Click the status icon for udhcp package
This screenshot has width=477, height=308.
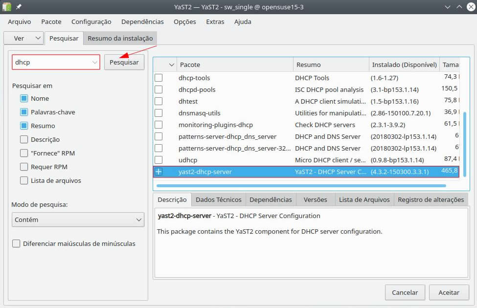click(159, 160)
